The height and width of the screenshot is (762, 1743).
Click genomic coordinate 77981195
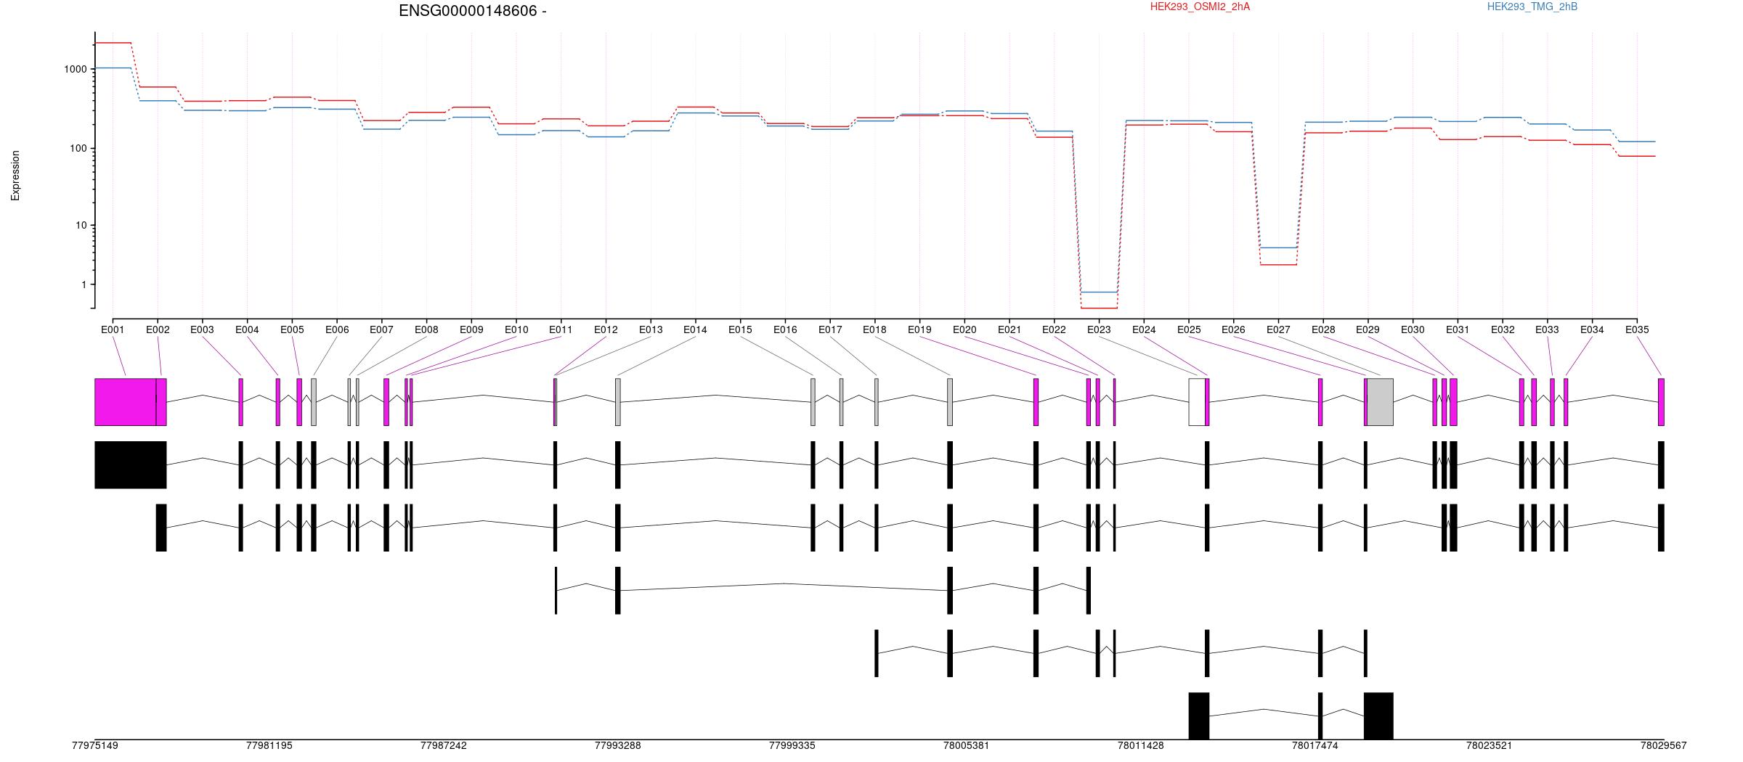269,745
